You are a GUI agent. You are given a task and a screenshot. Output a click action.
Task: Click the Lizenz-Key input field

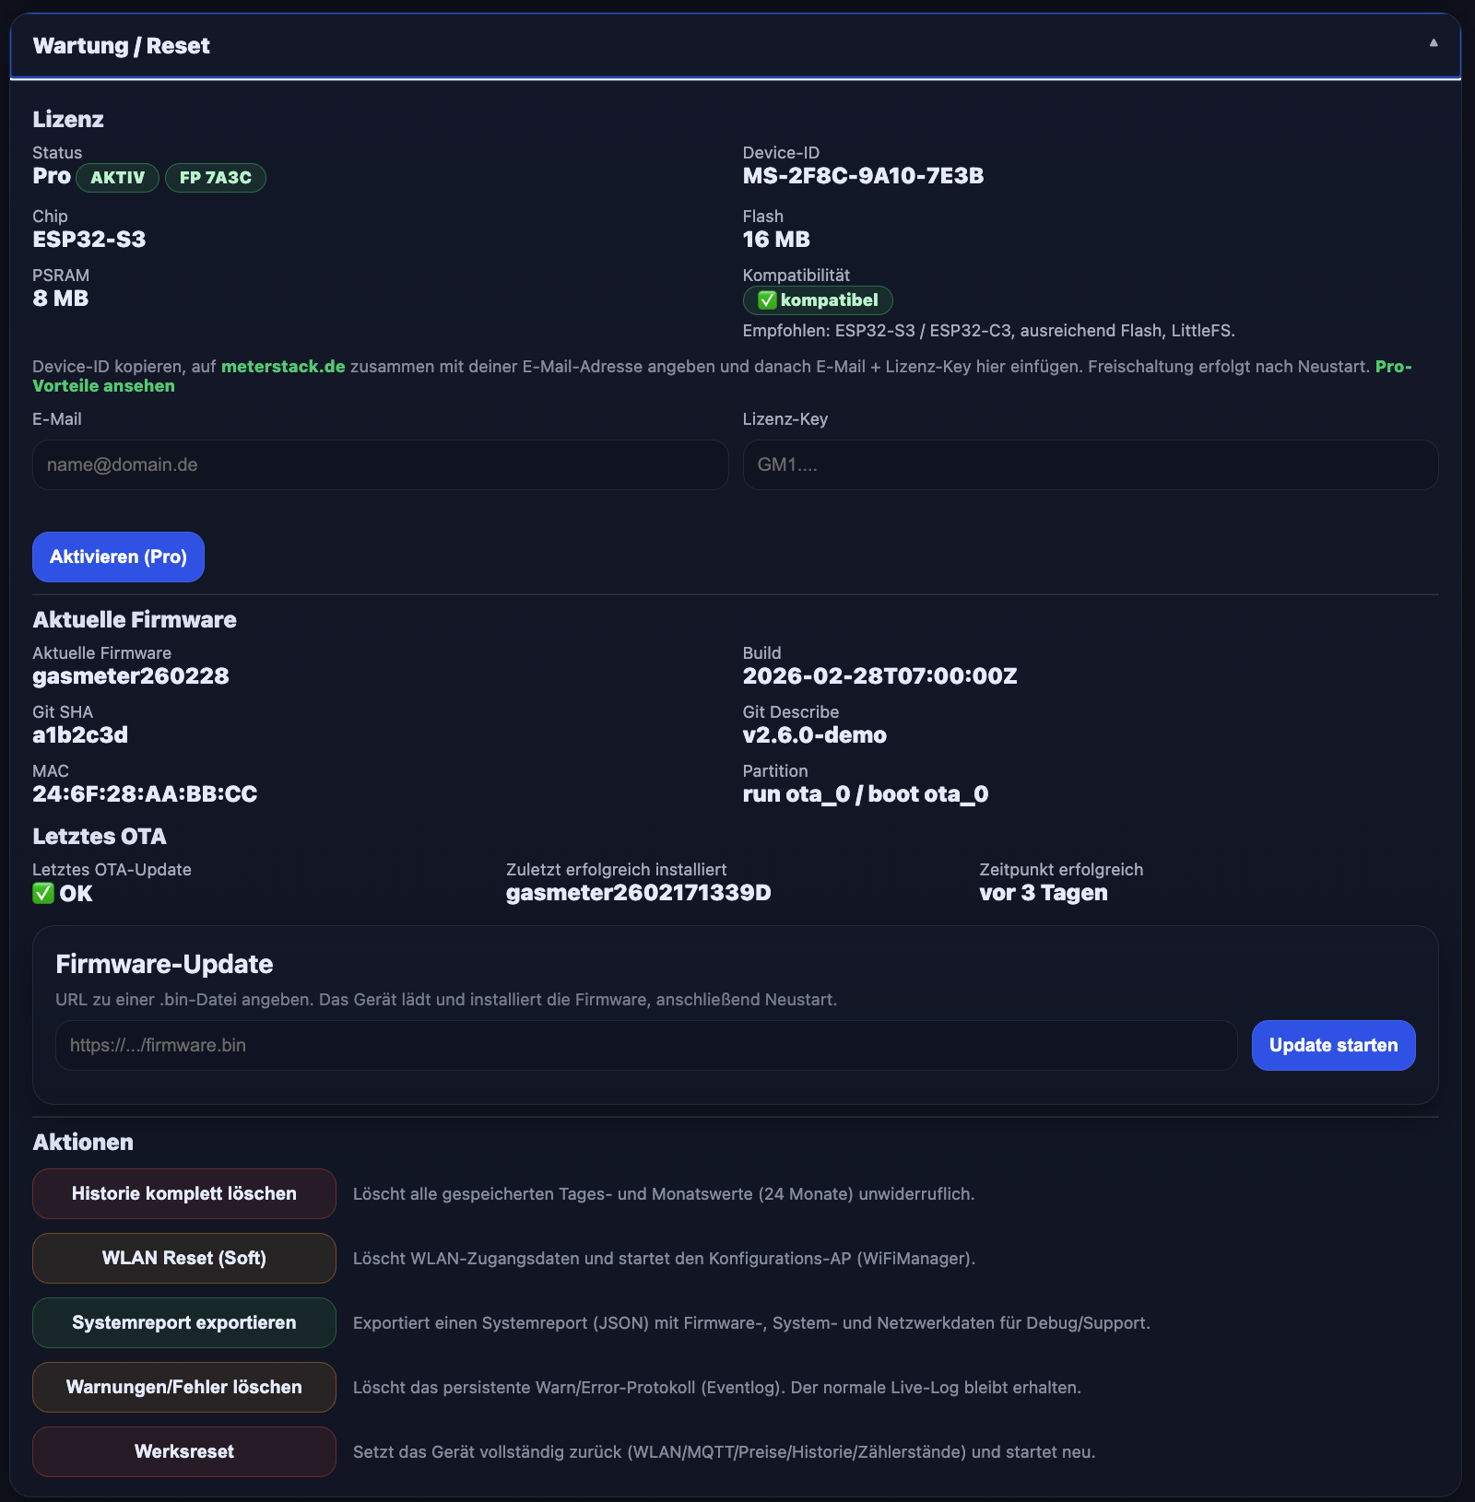(1090, 464)
